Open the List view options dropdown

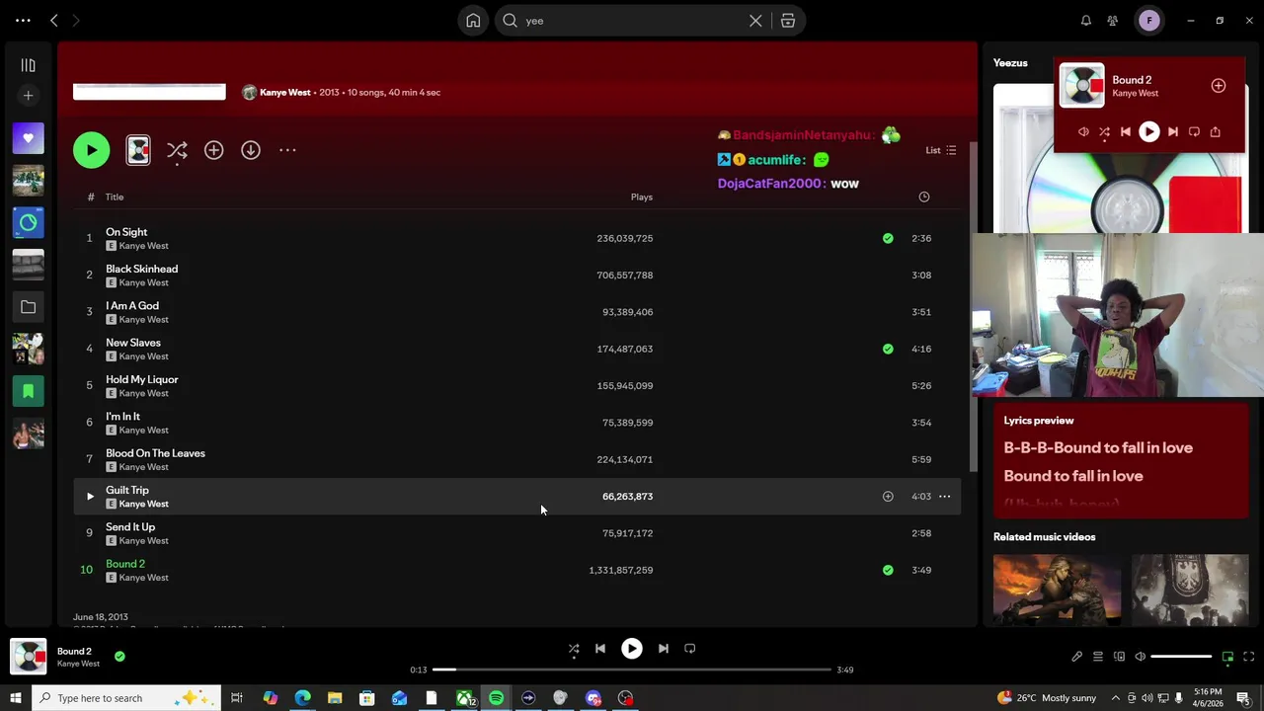point(941,150)
